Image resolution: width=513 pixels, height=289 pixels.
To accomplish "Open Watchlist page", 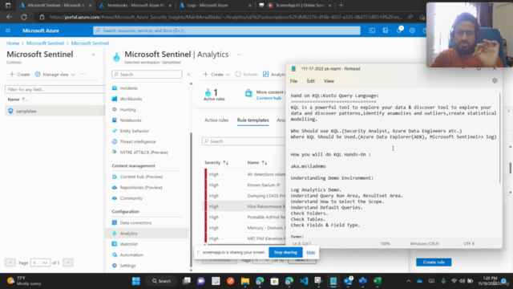I will click(128, 244).
